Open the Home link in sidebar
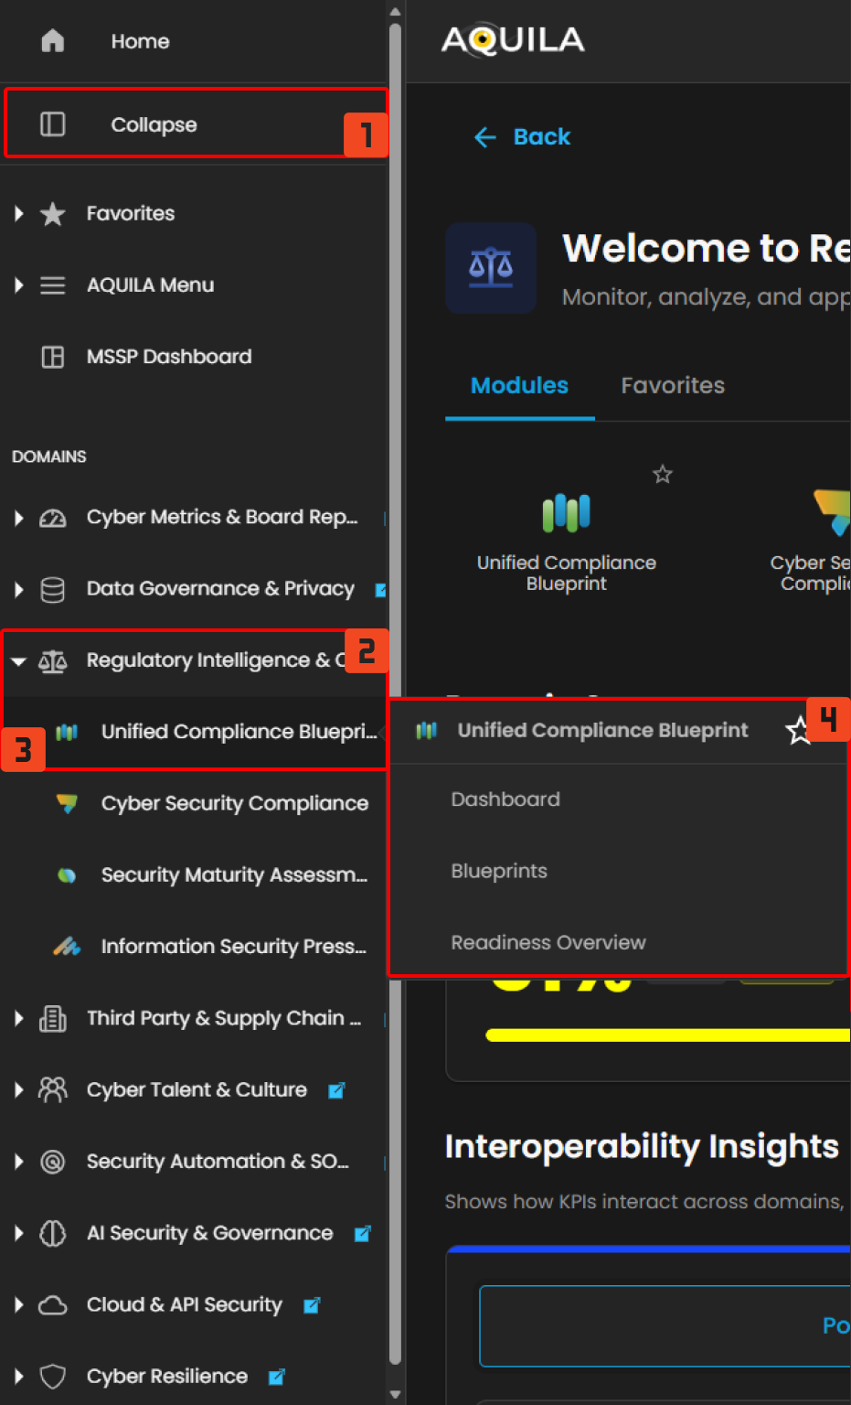Screen dimensions: 851x1405 click(x=140, y=41)
